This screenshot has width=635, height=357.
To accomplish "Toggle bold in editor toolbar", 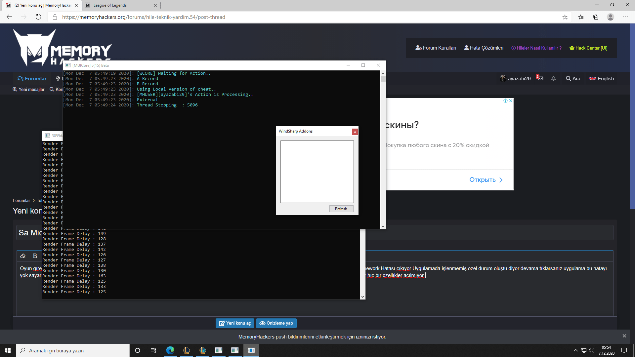I will pyautogui.click(x=35, y=256).
